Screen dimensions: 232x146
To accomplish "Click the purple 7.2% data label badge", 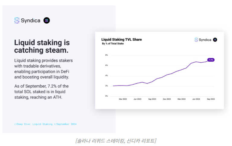I will [x=211, y=60].
